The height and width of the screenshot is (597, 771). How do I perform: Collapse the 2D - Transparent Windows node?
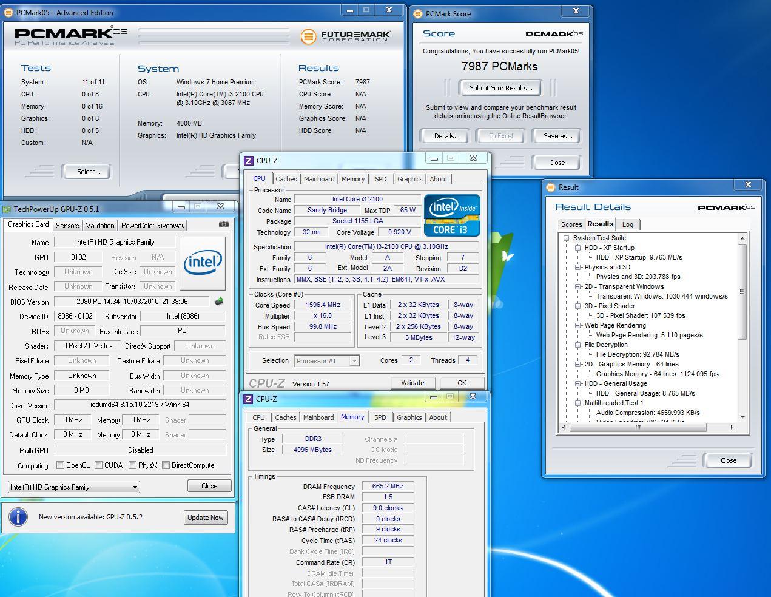[578, 286]
